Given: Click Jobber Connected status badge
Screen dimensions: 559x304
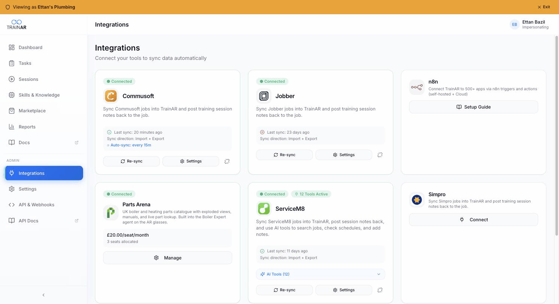Looking at the screenshot, I should coord(272,81).
